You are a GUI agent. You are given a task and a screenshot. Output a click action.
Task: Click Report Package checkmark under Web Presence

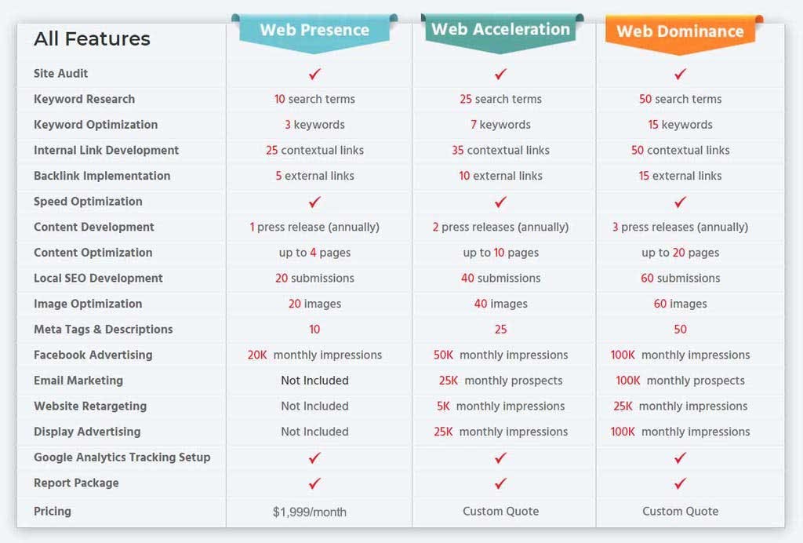pyautogui.click(x=314, y=483)
